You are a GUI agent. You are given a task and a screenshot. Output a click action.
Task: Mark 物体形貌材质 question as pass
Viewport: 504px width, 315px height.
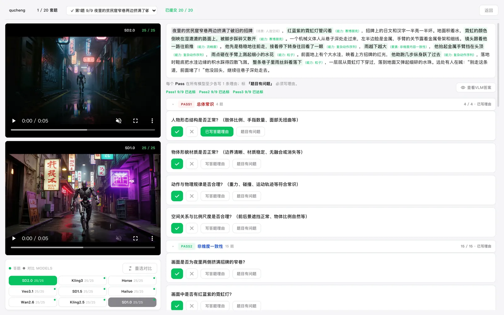coord(177,164)
